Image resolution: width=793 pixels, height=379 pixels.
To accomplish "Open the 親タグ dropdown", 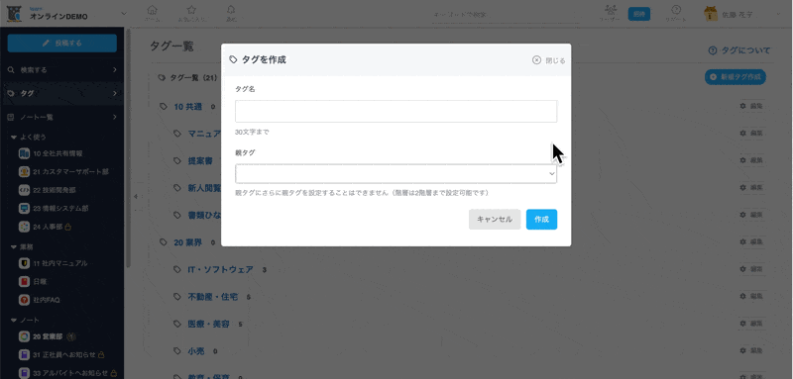I will pyautogui.click(x=396, y=173).
